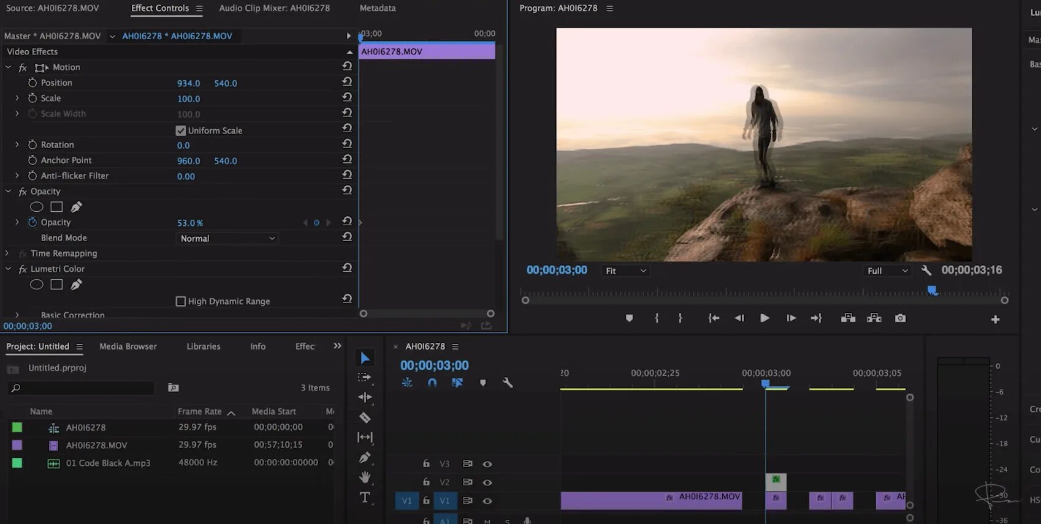Select the Razor tool in the toolbar
This screenshot has width=1041, height=524.
tap(365, 417)
